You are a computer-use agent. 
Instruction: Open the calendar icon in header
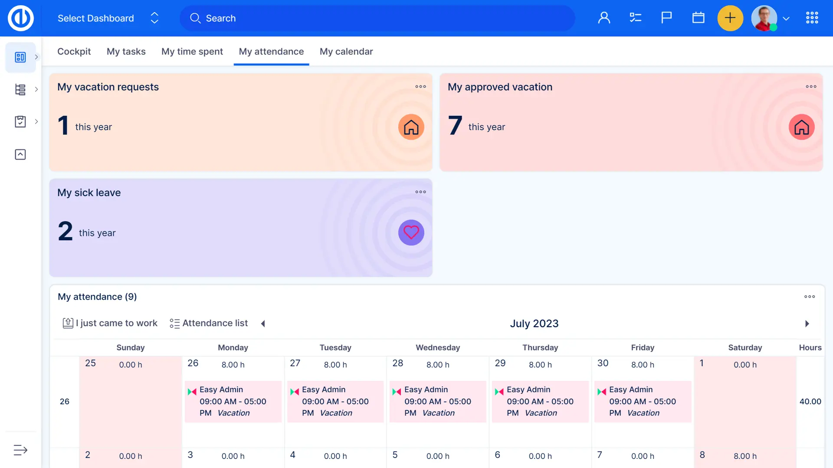698,18
